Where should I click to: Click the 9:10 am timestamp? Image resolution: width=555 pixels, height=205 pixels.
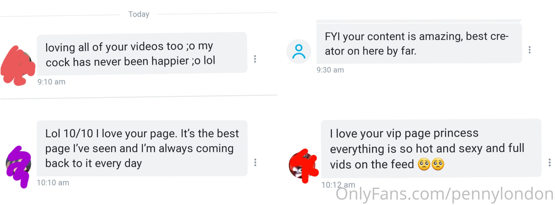pos(51,82)
